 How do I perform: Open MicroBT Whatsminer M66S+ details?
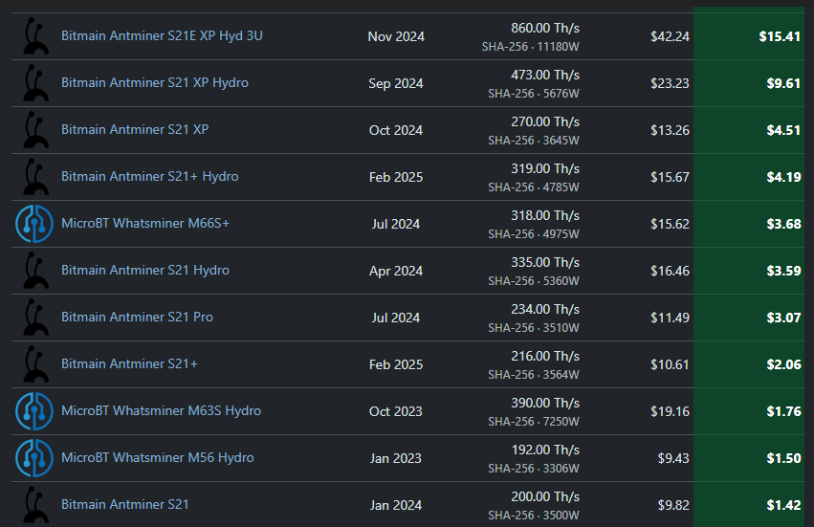145,223
